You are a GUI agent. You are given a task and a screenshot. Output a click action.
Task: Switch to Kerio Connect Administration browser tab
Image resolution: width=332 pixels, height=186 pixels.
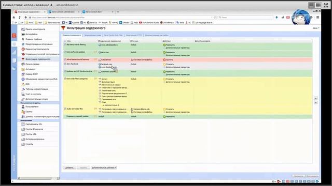tap(64, 12)
